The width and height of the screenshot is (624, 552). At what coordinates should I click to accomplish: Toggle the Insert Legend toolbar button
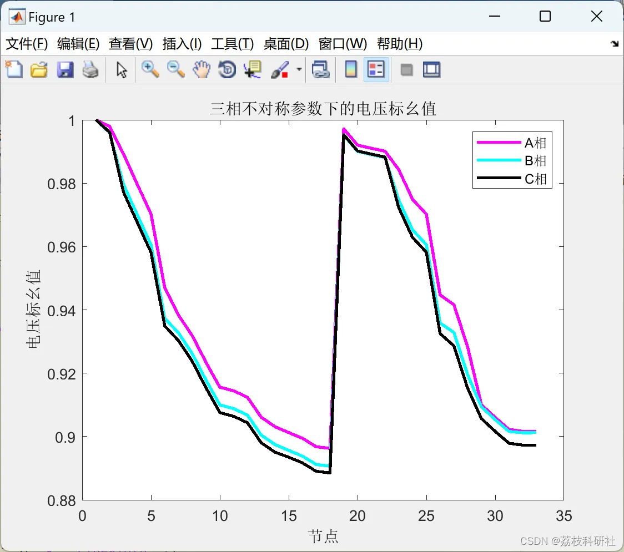[376, 69]
